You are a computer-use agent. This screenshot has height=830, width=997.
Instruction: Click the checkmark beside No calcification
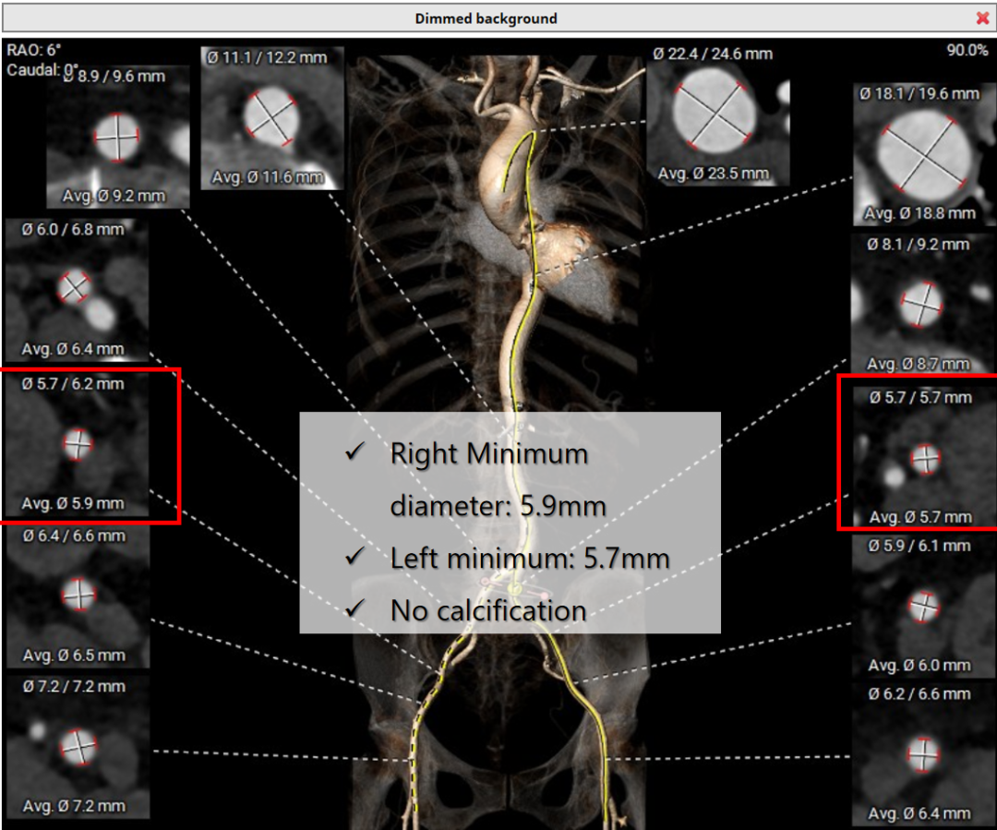coord(353,610)
